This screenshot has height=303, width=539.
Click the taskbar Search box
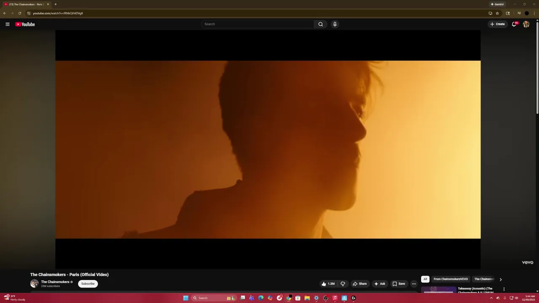[x=213, y=298]
